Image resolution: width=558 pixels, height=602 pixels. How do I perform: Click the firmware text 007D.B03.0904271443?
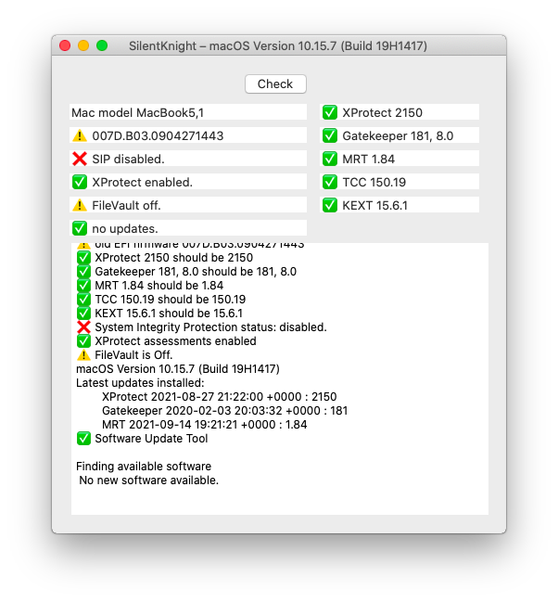[158, 135]
